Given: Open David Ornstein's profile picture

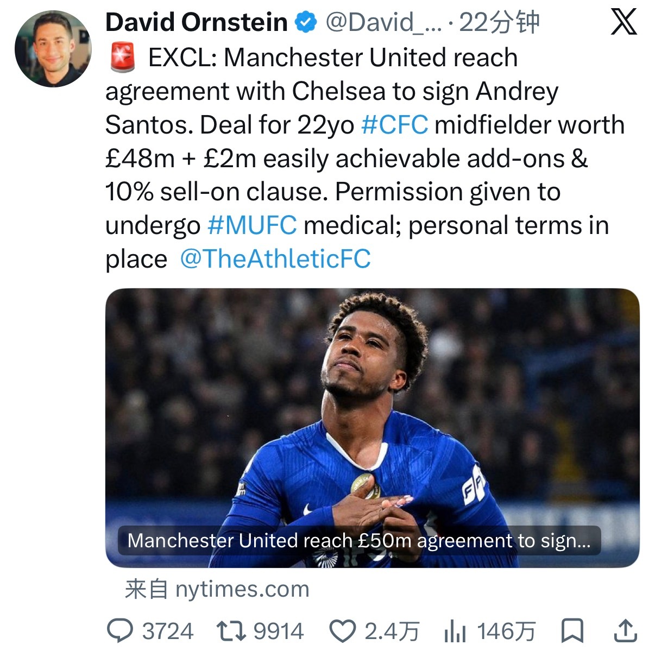Looking at the screenshot, I should pyautogui.click(x=53, y=49).
